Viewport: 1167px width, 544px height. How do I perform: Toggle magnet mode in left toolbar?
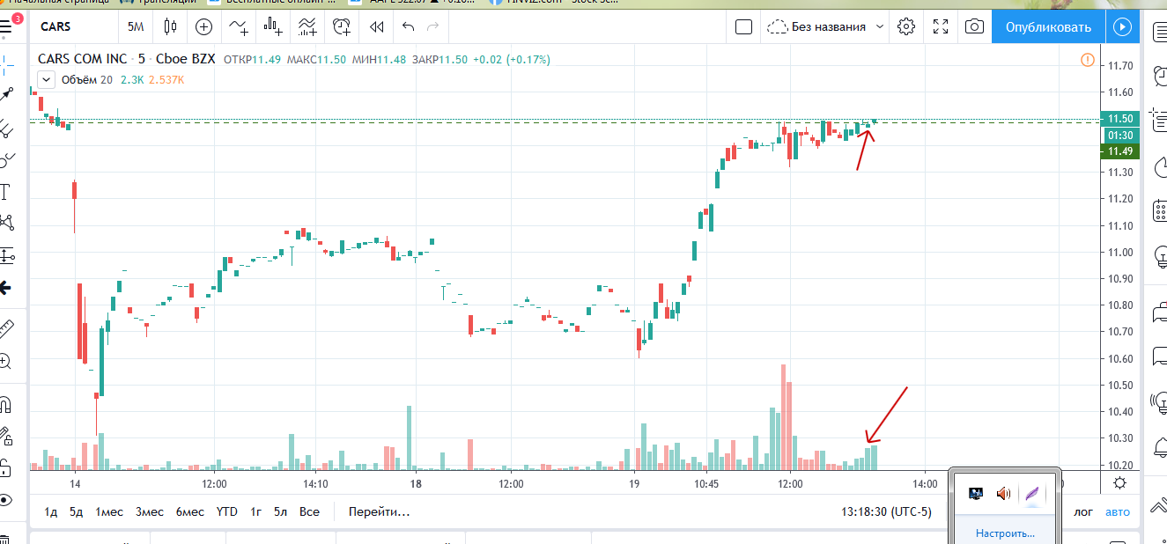[6, 406]
